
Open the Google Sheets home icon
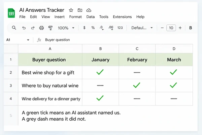click(x=11, y=13)
